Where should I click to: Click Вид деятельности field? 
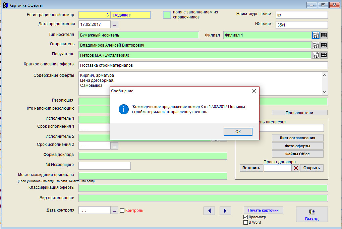tap(203, 198)
